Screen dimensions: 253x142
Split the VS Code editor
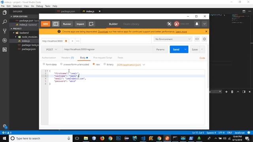(244, 11)
